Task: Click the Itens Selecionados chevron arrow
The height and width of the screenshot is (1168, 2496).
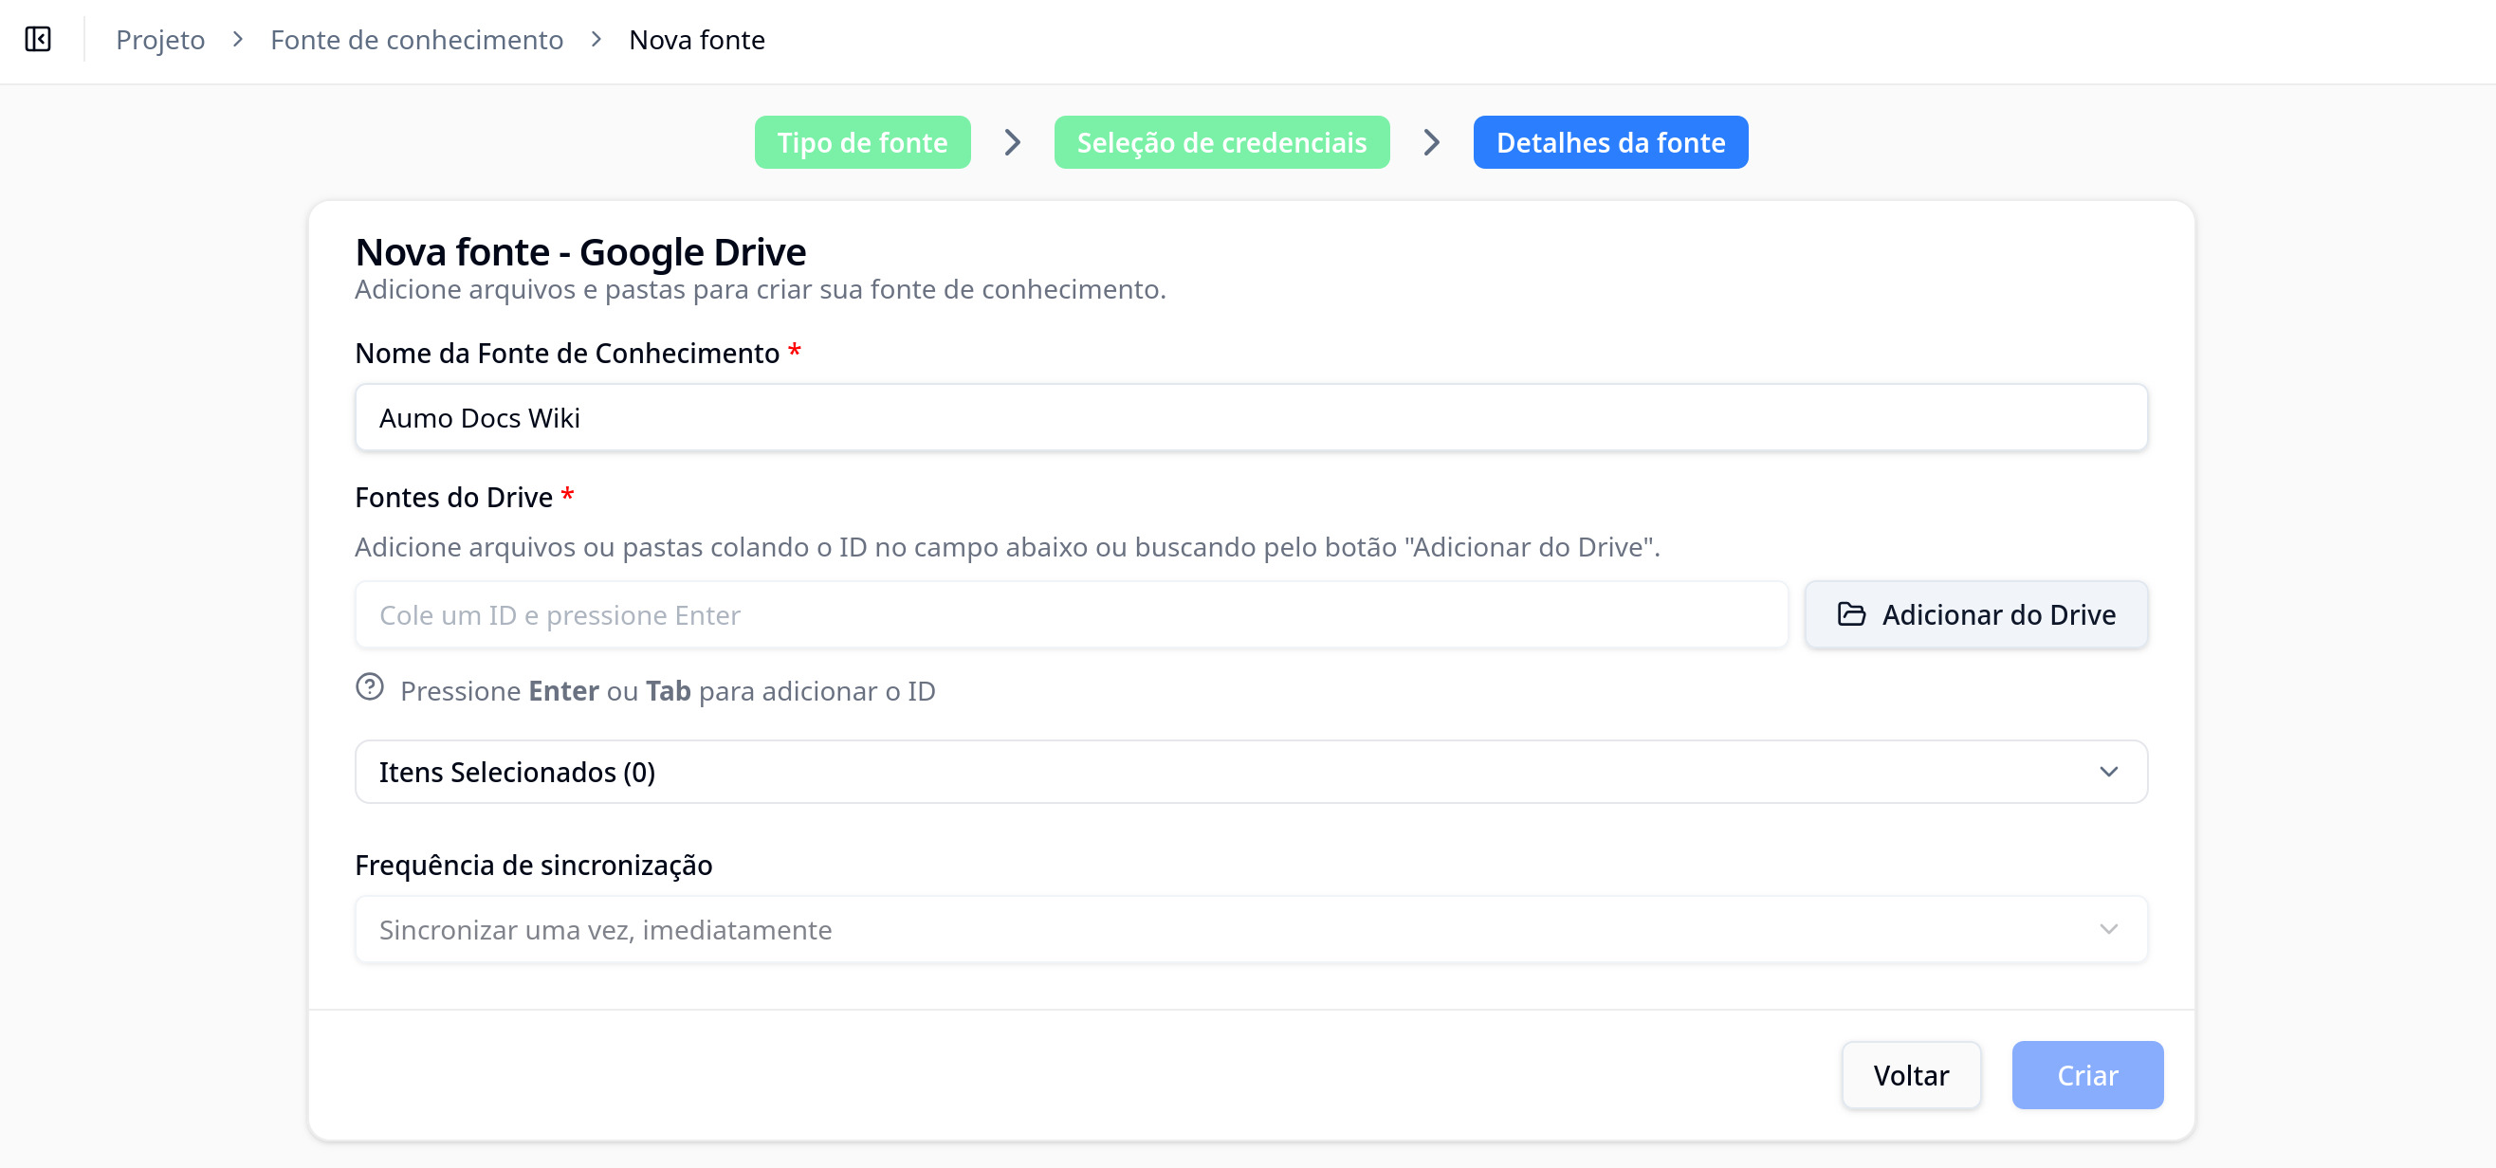Action: point(2107,772)
